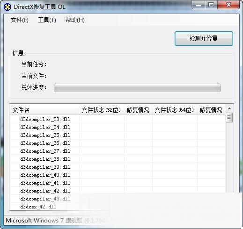The width and height of the screenshot is (243, 229).
Task: Click the 总体进度 progress bar
Action: point(137,88)
